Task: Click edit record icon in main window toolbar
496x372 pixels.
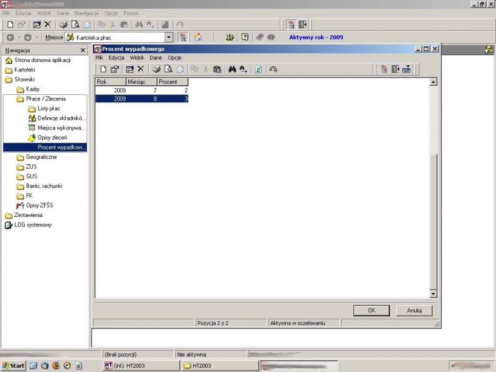Action: pyautogui.click(x=37, y=25)
